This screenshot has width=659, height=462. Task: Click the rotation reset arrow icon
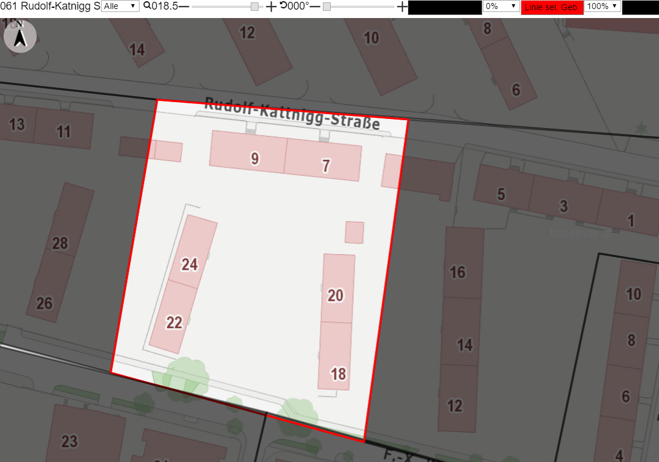click(x=284, y=5)
